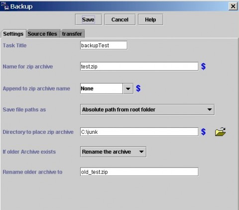Click the Rename older archive to field
Viewport: 239px width, 210px height.
(x=139, y=172)
